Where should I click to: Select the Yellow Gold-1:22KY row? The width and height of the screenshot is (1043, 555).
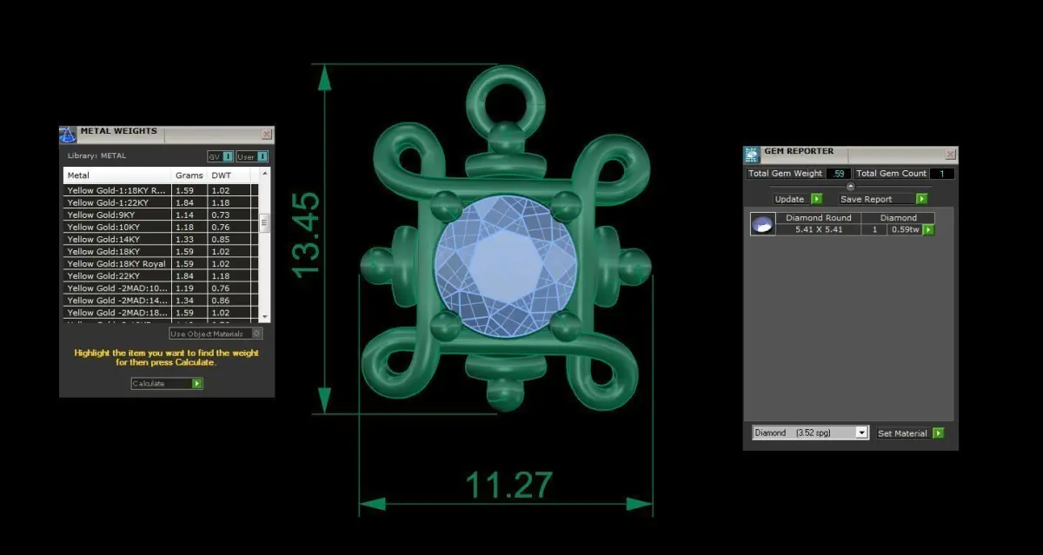tap(162, 202)
